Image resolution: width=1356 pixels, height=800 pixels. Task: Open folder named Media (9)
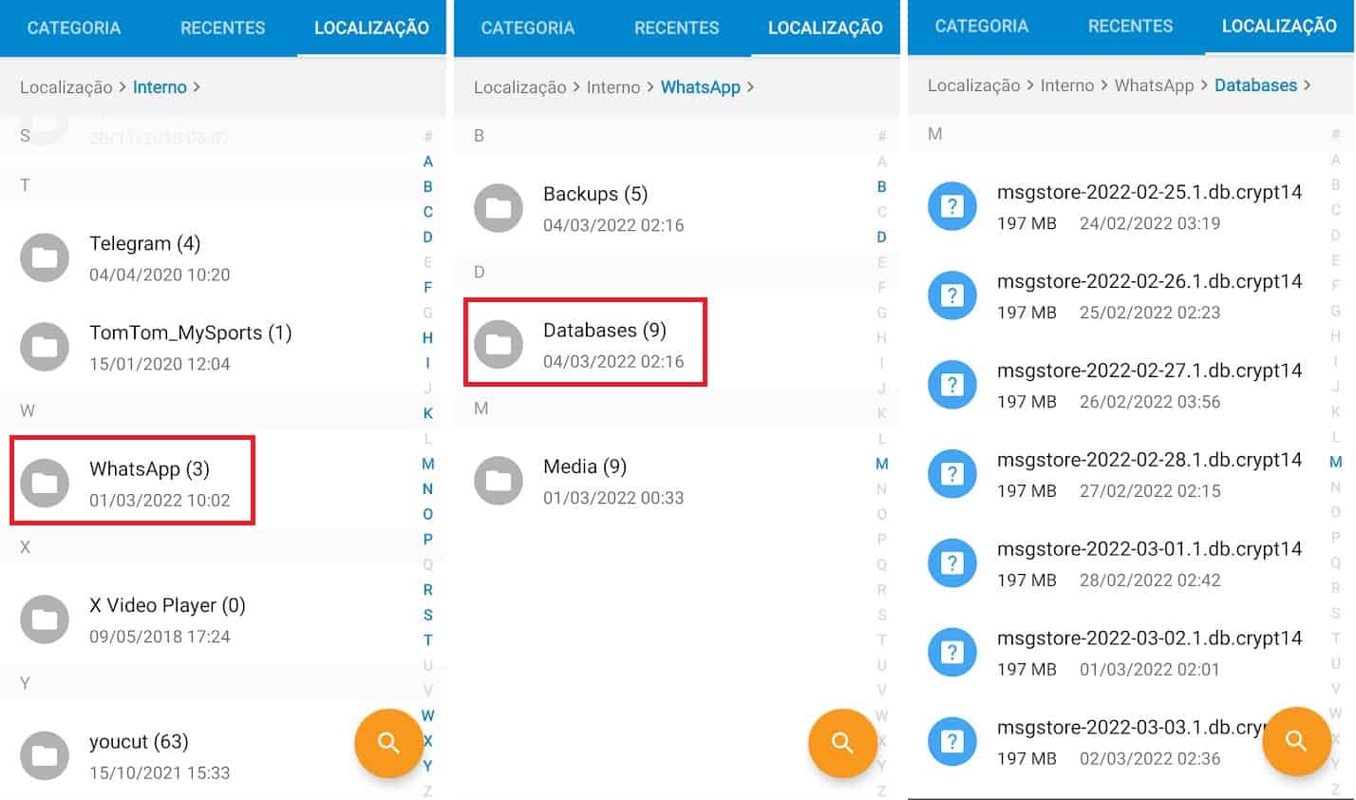point(585,467)
